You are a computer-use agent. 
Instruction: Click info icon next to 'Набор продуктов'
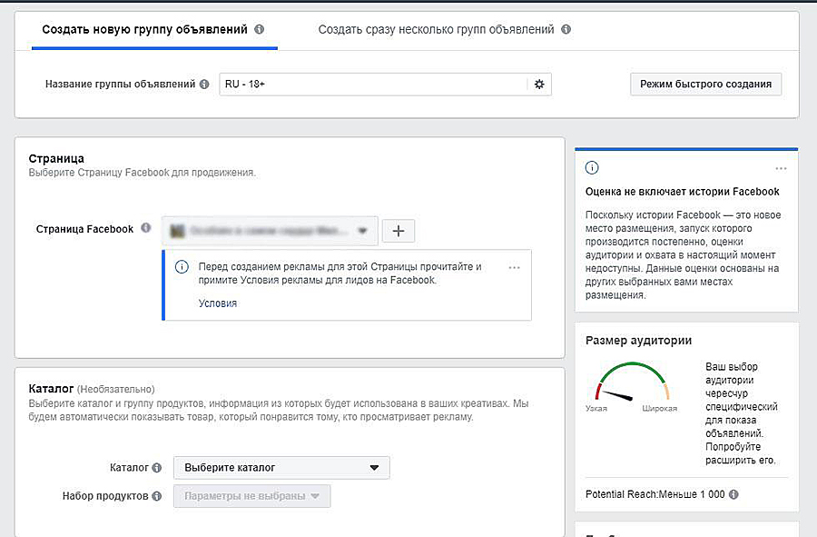157,496
